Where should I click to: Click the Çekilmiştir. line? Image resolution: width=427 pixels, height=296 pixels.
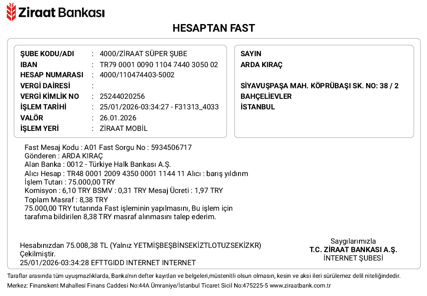point(38,254)
